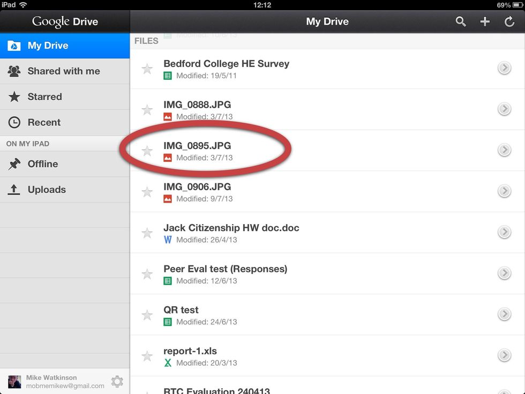Open details arrow for IMG_0888.JPG
This screenshot has width=525, height=394.
pyautogui.click(x=504, y=109)
